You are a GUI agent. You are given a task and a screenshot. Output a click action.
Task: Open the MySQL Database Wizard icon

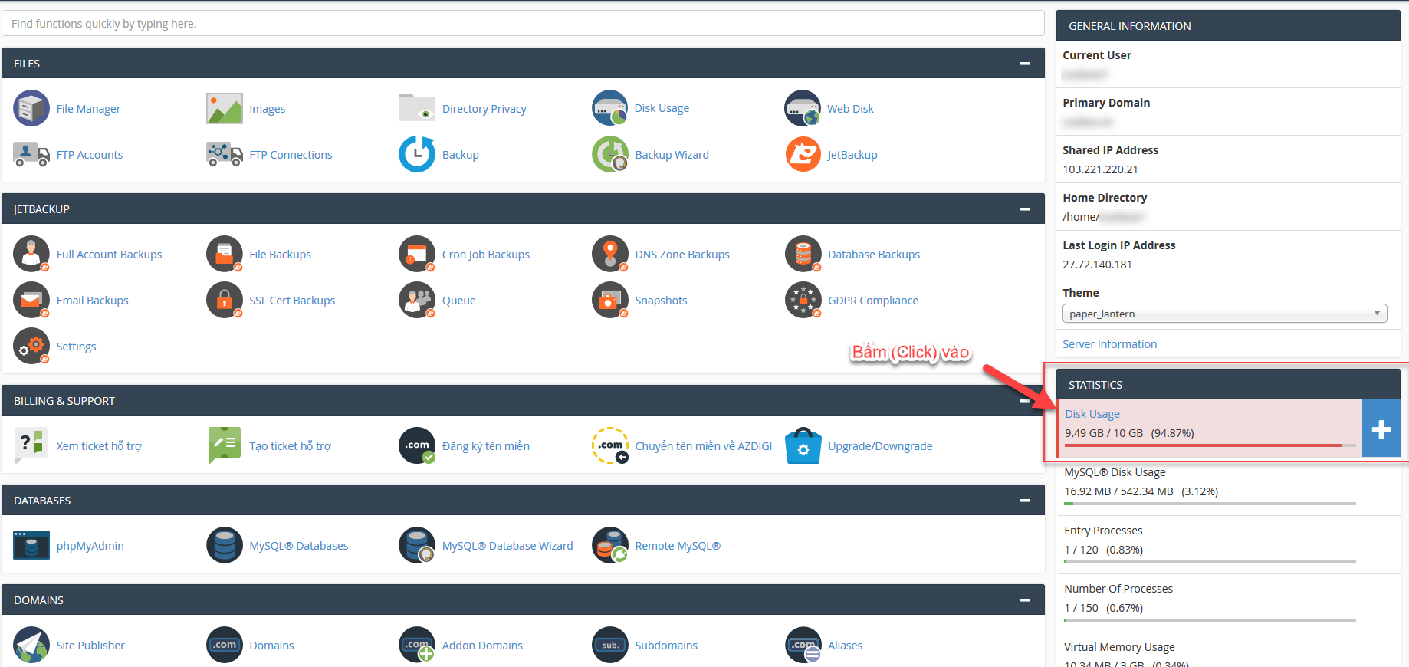coord(417,545)
